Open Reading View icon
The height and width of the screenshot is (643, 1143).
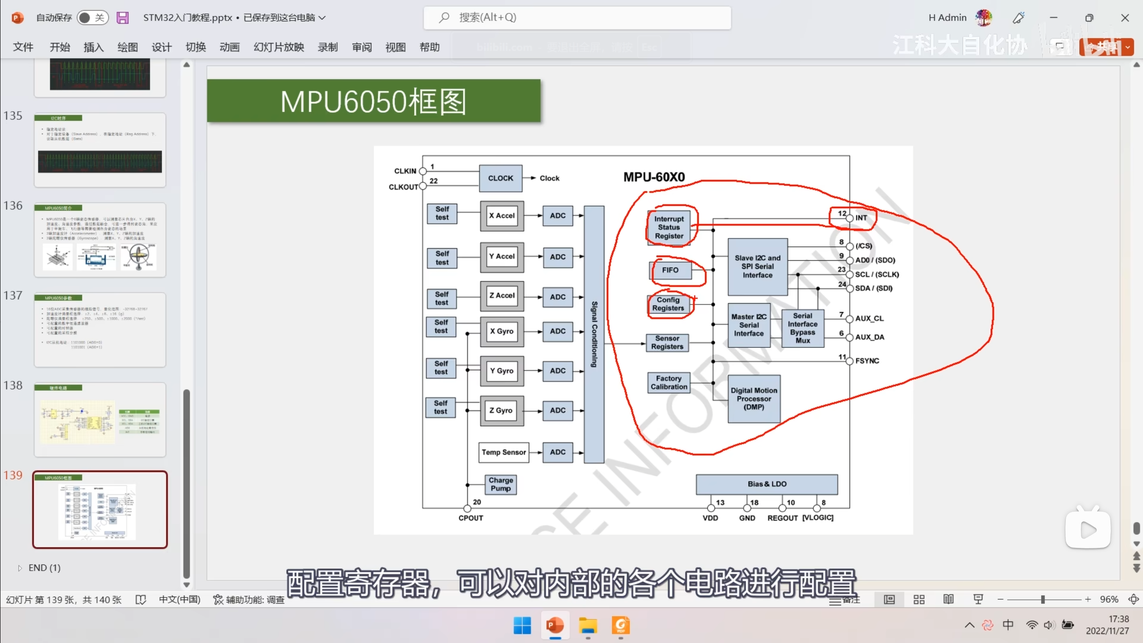tap(948, 599)
